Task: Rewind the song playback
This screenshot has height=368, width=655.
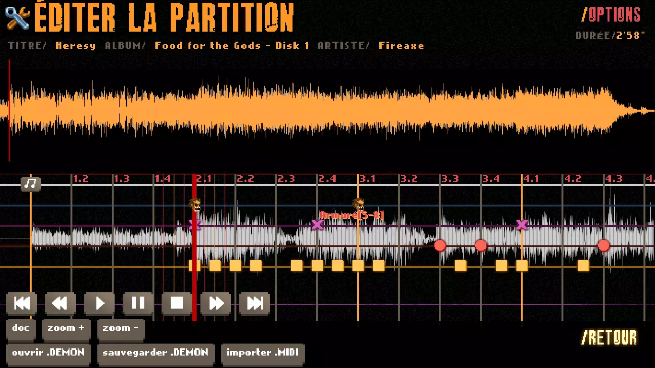Action: click(x=60, y=303)
